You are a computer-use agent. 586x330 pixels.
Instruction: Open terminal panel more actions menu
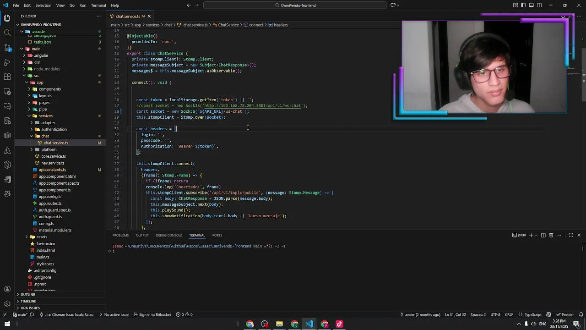pyautogui.click(x=560, y=235)
